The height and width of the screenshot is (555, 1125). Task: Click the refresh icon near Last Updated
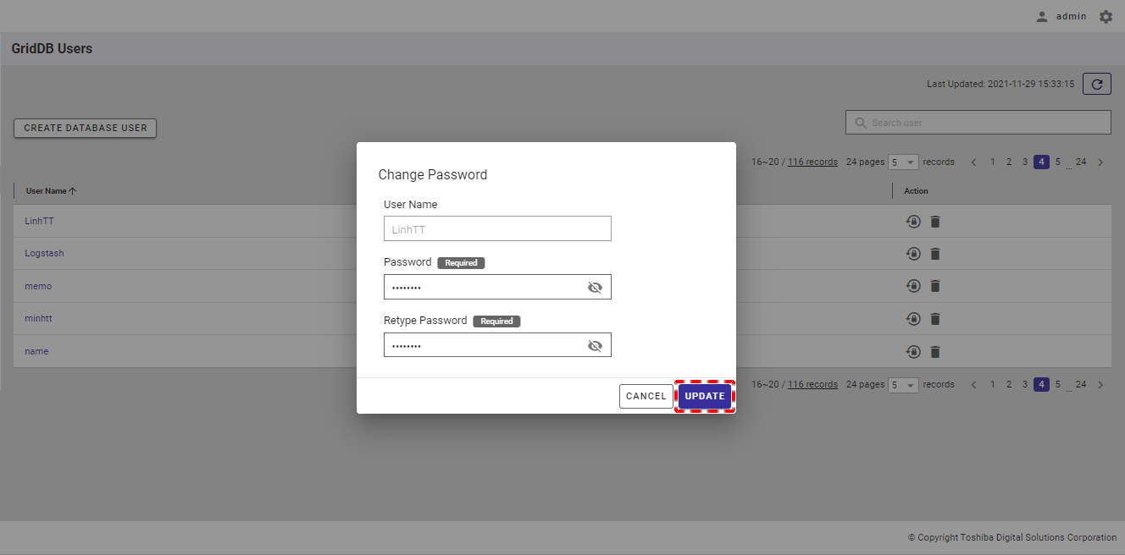pyautogui.click(x=1096, y=84)
